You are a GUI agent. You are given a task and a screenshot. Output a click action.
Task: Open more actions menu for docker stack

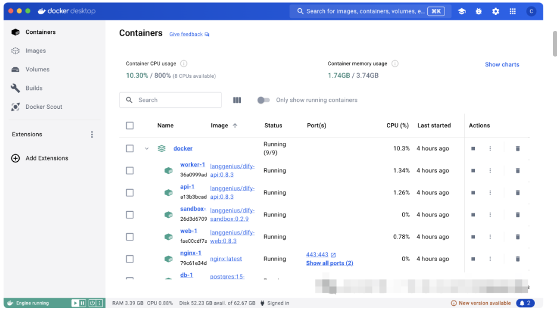click(490, 148)
